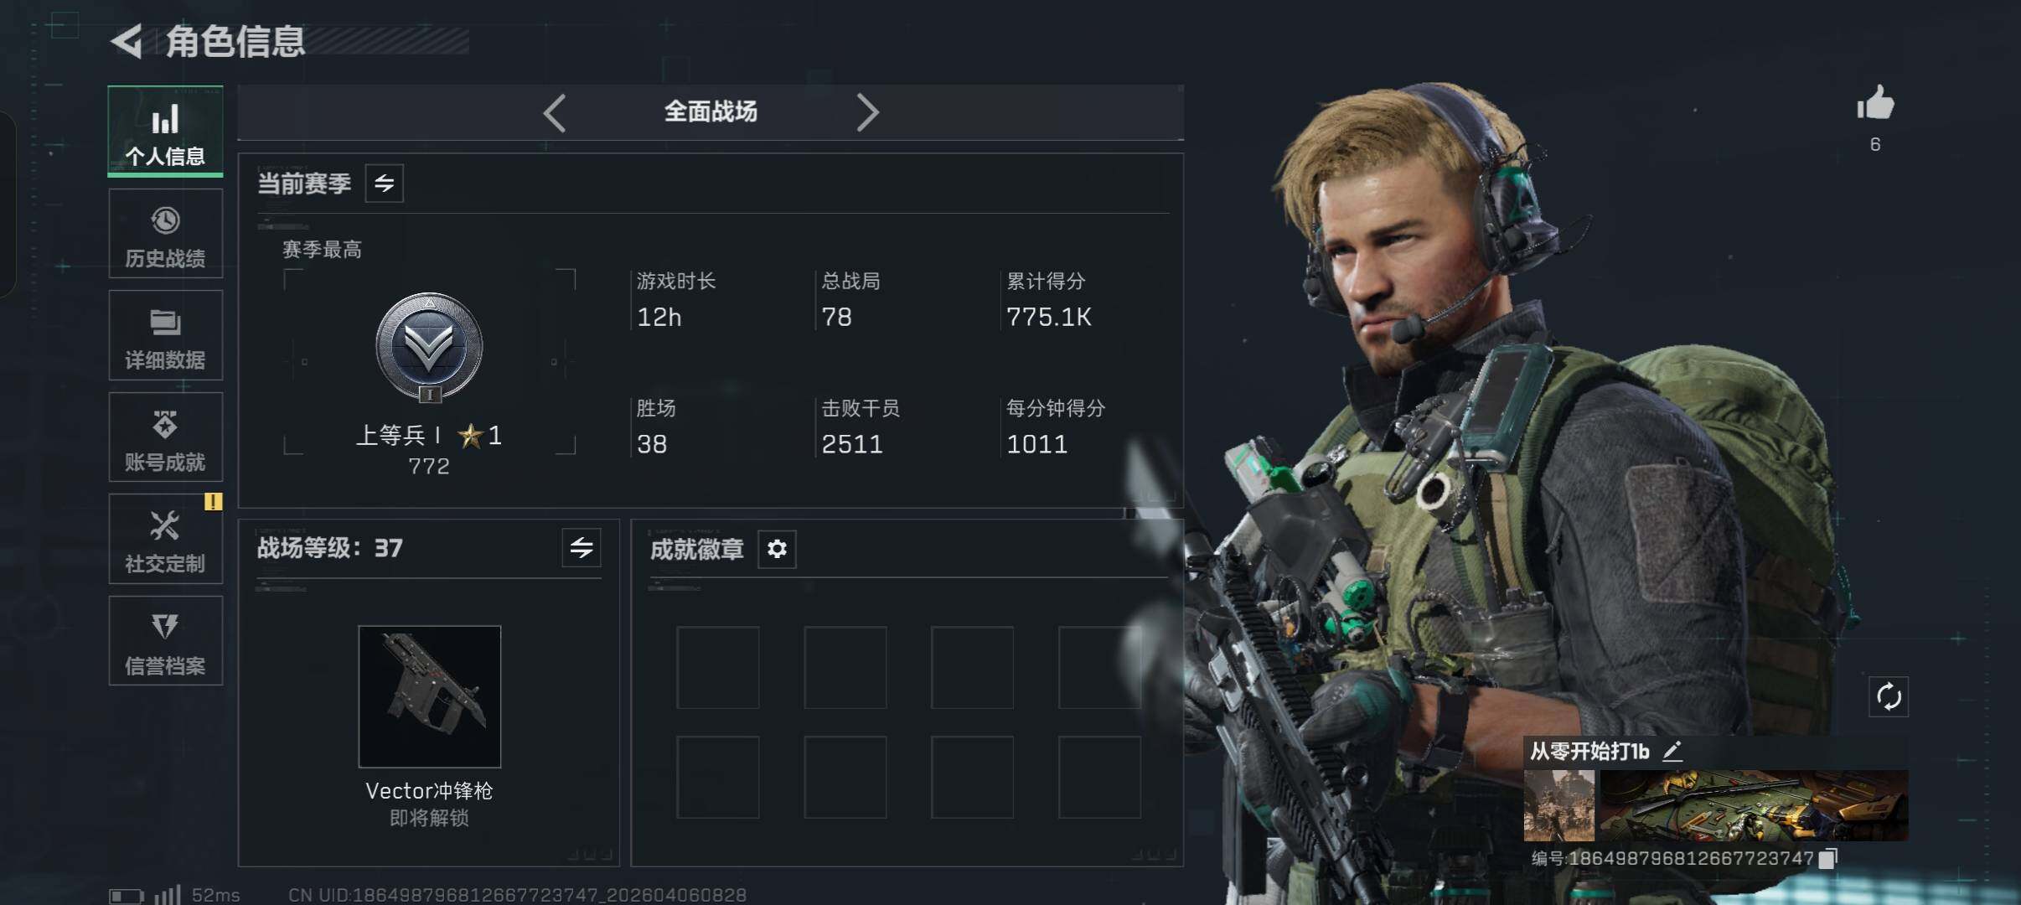Open the 详细数据 tab
2021x905 pixels.
pyautogui.click(x=166, y=335)
